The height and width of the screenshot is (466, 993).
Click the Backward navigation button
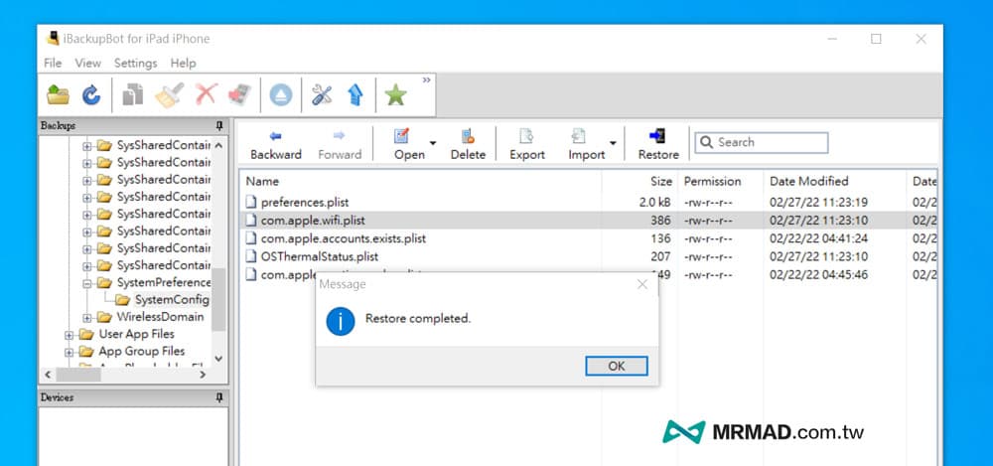click(275, 143)
